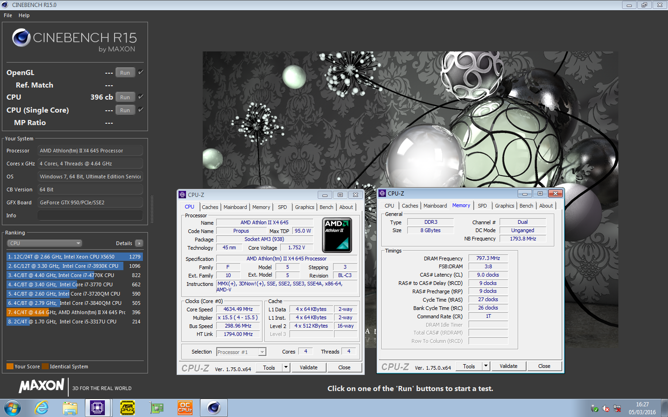The width and height of the screenshot is (668, 417).
Task: Open the Help menu
Action: click(24, 15)
